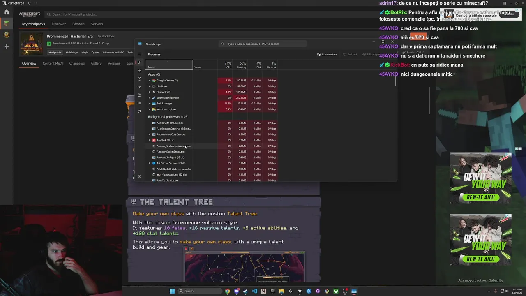The image size is (526, 296).
Task: Click upper Mountain Dew ad banner
Action: [x=480, y=178]
